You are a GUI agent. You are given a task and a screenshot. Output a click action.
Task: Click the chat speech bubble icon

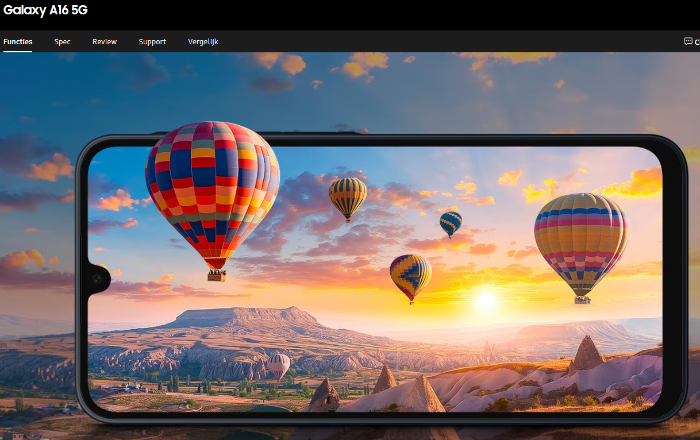pos(688,41)
